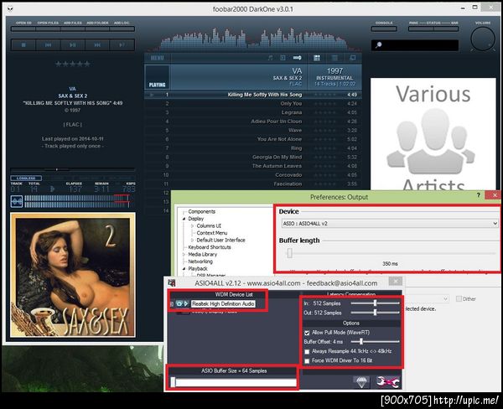This screenshot has height=409, width=503.
Task: Select Components in preferences tree
Action: [201, 211]
